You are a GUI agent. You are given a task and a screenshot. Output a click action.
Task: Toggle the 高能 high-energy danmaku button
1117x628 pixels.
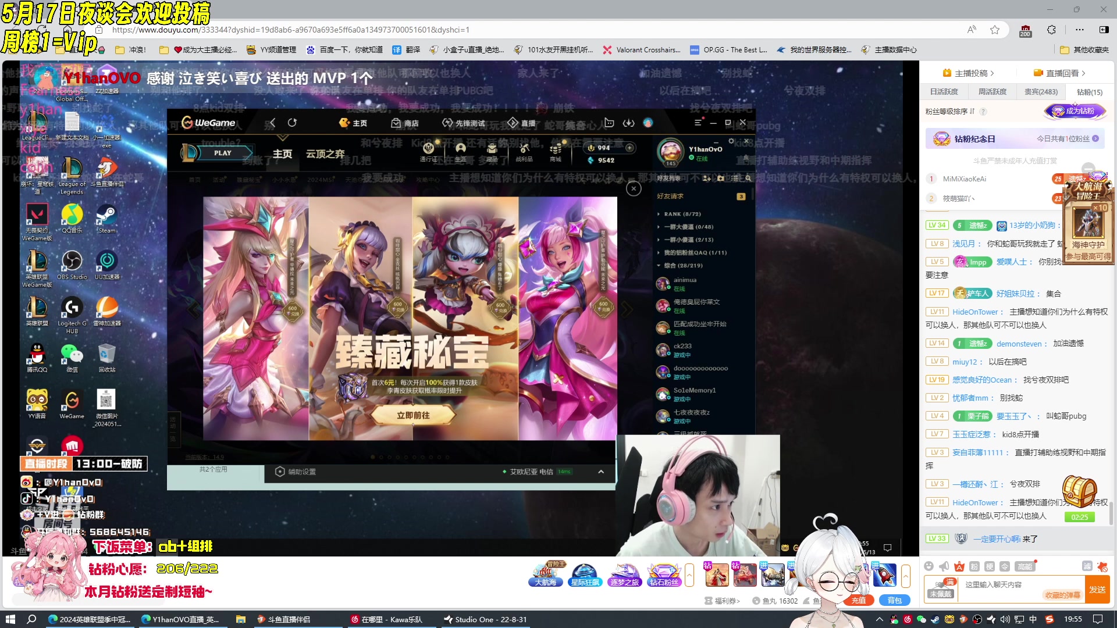pyautogui.click(x=1024, y=566)
